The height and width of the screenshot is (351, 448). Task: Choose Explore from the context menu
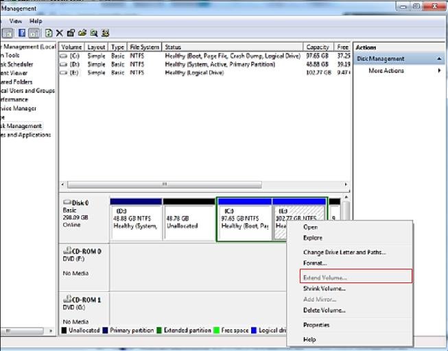pyautogui.click(x=313, y=238)
